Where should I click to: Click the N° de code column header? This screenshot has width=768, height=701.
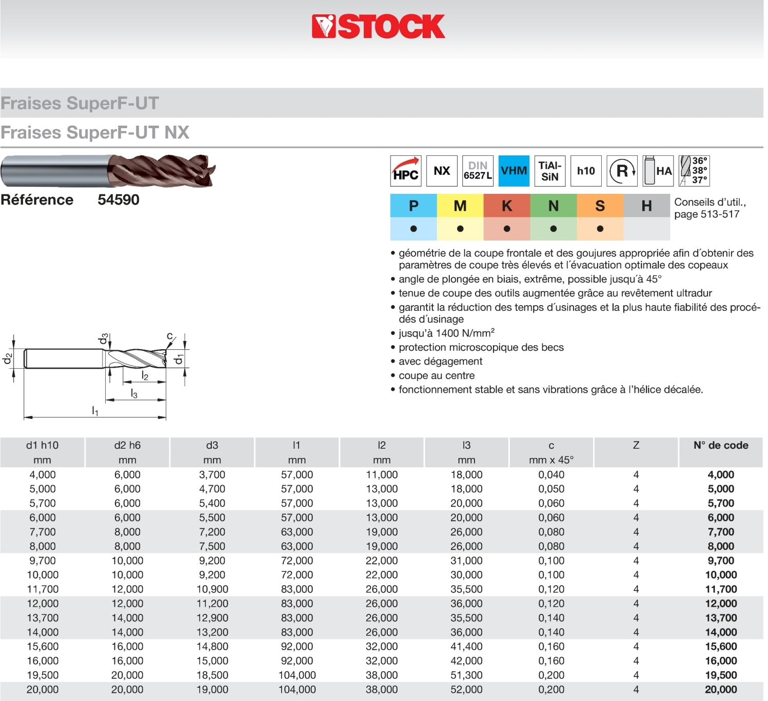click(x=721, y=452)
